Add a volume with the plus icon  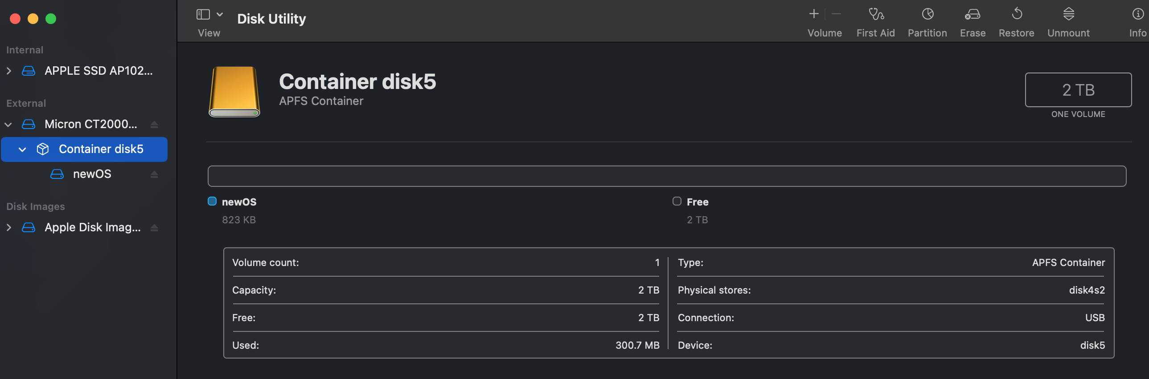coord(813,14)
